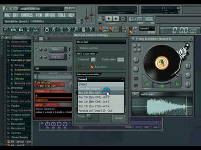This screenshot has width=201, height=150.
Task: Click the question mark help shortcut icon
Action: click(x=91, y=30)
